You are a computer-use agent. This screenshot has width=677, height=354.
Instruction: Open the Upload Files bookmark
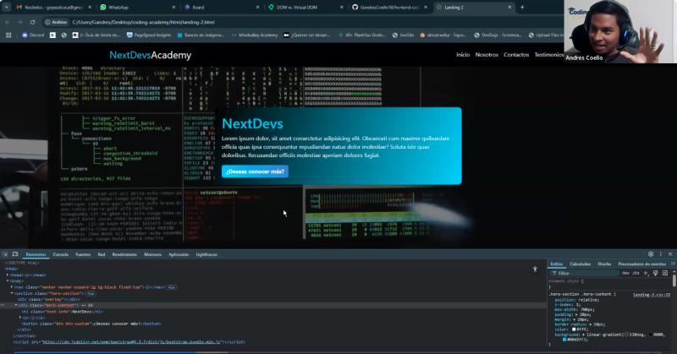[x=546, y=35]
